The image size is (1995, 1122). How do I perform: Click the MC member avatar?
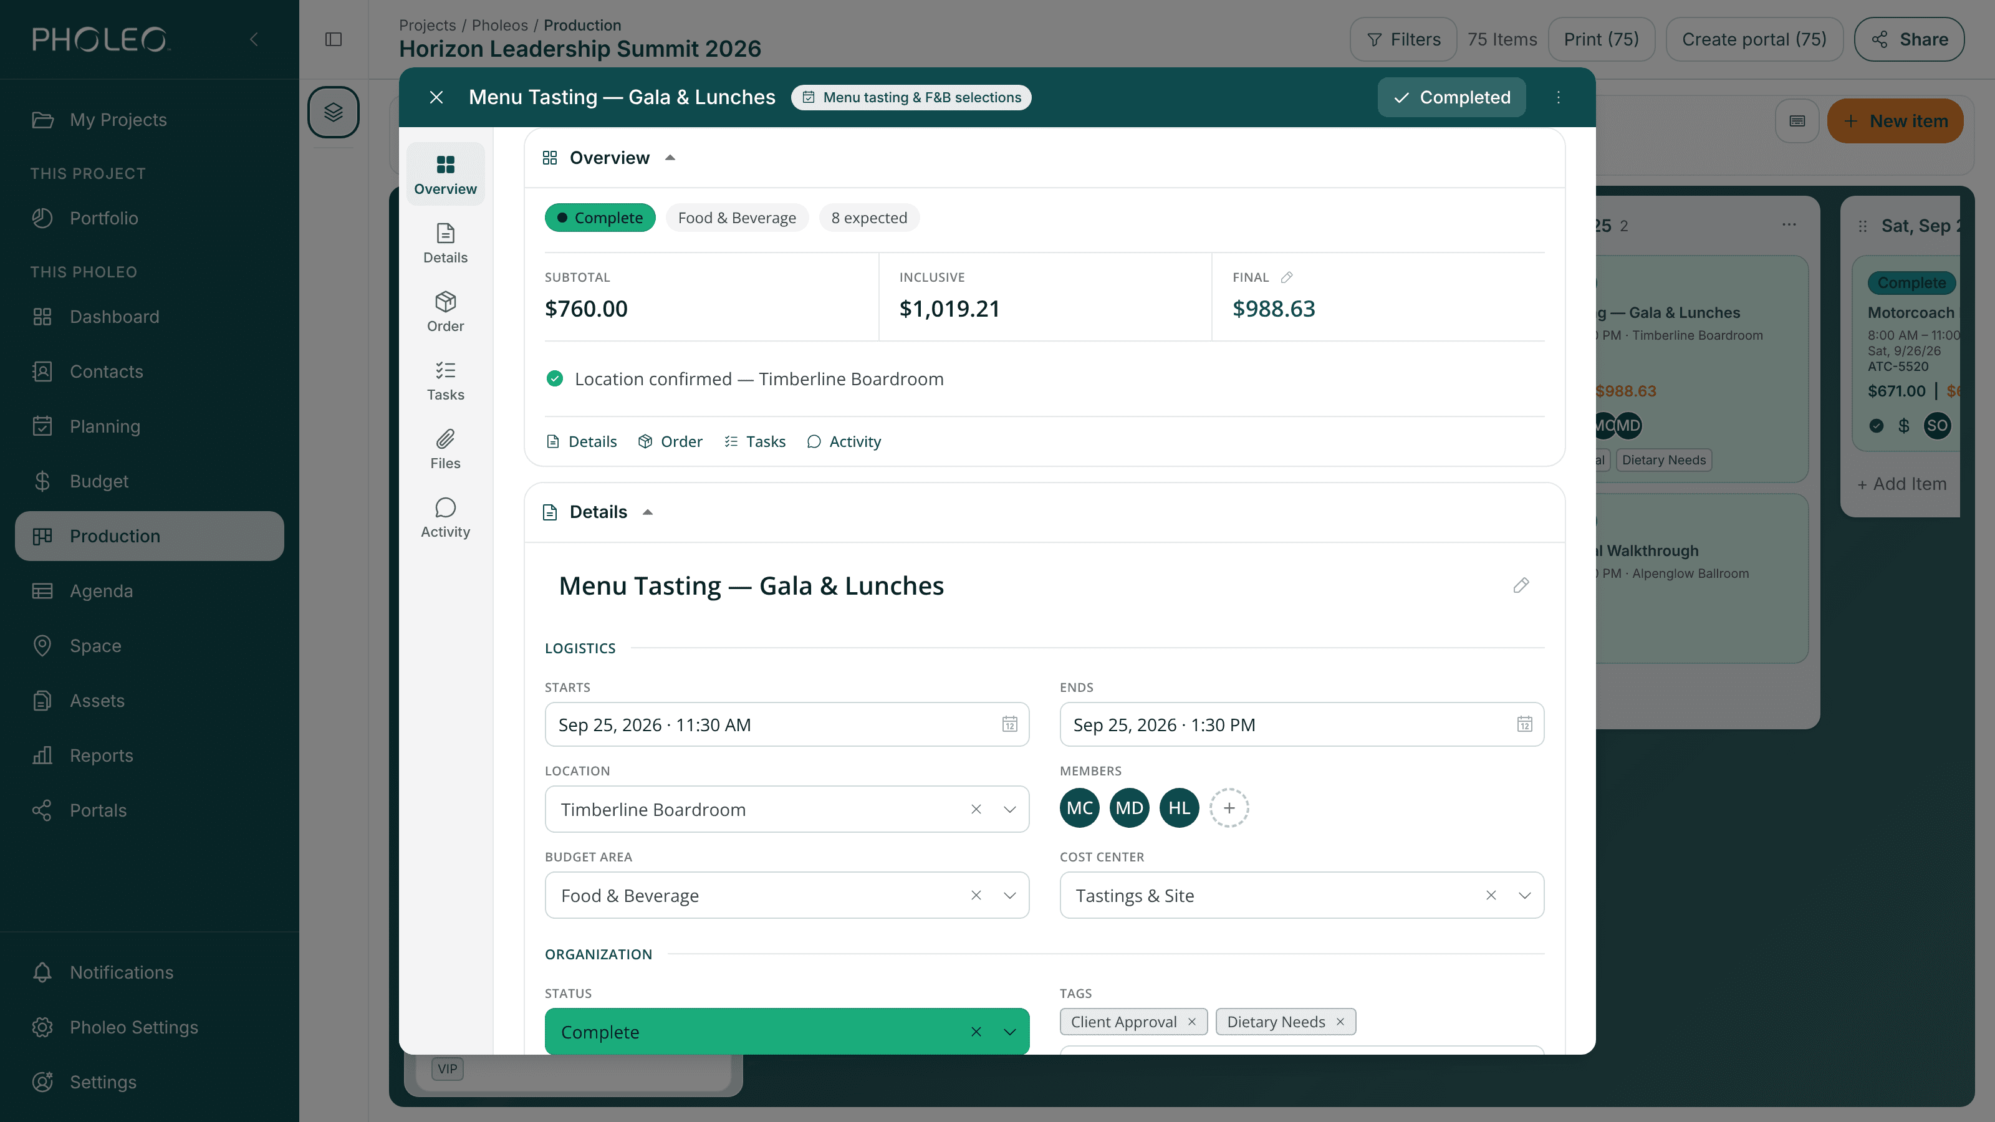(x=1080, y=808)
